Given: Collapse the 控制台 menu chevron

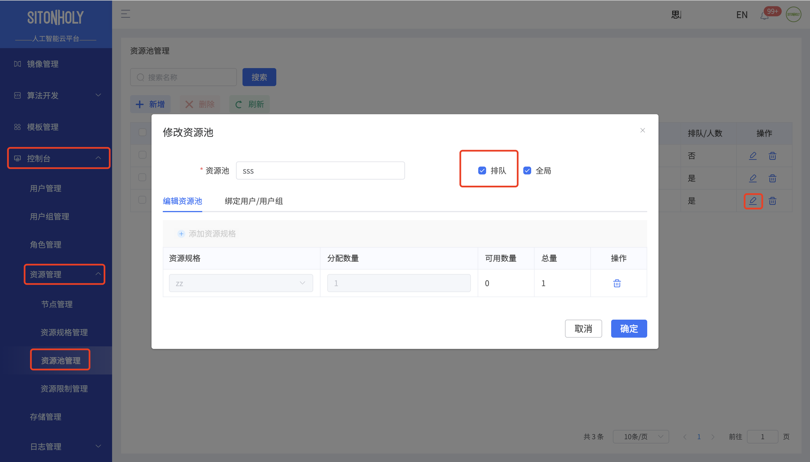Looking at the screenshot, I should coord(98,158).
